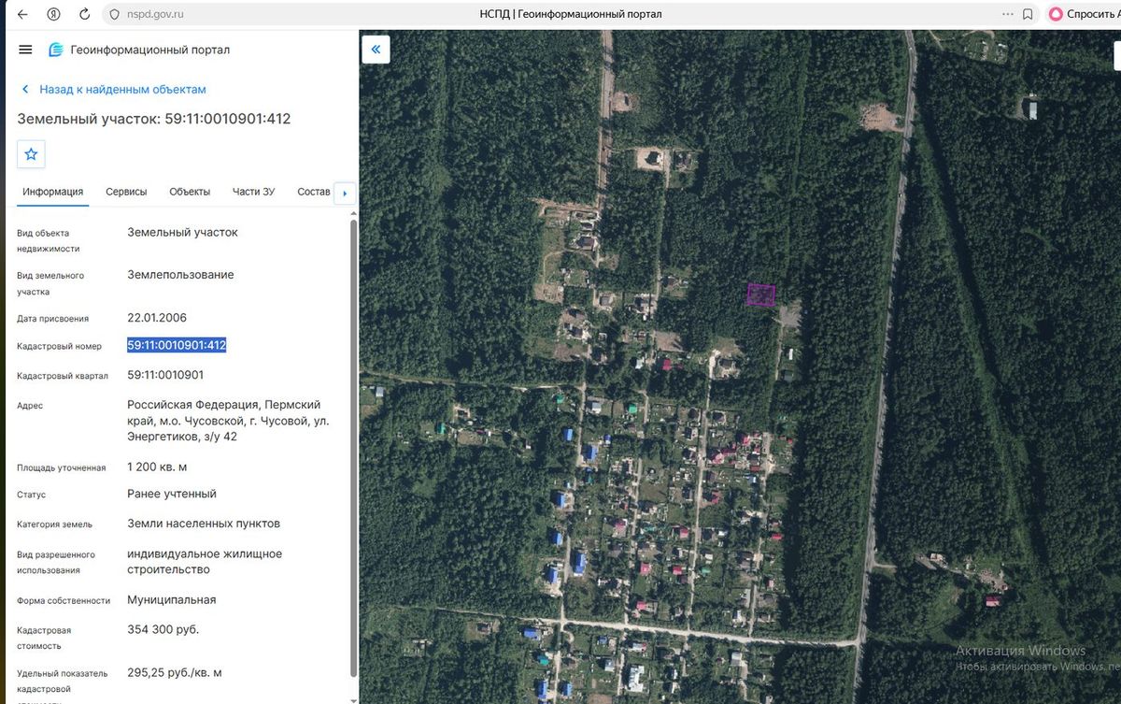The height and width of the screenshot is (704, 1121).
Task: Click the date 22.01.2006
Action: tap(157, 318)
